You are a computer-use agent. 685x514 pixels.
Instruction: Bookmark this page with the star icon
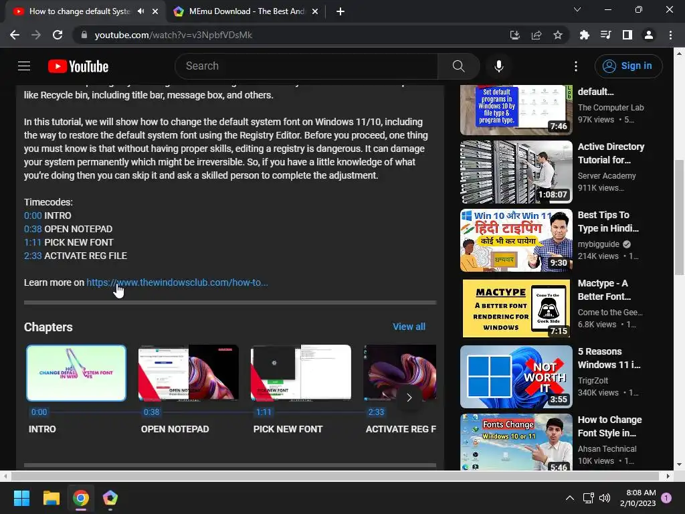tap(558, 35)
